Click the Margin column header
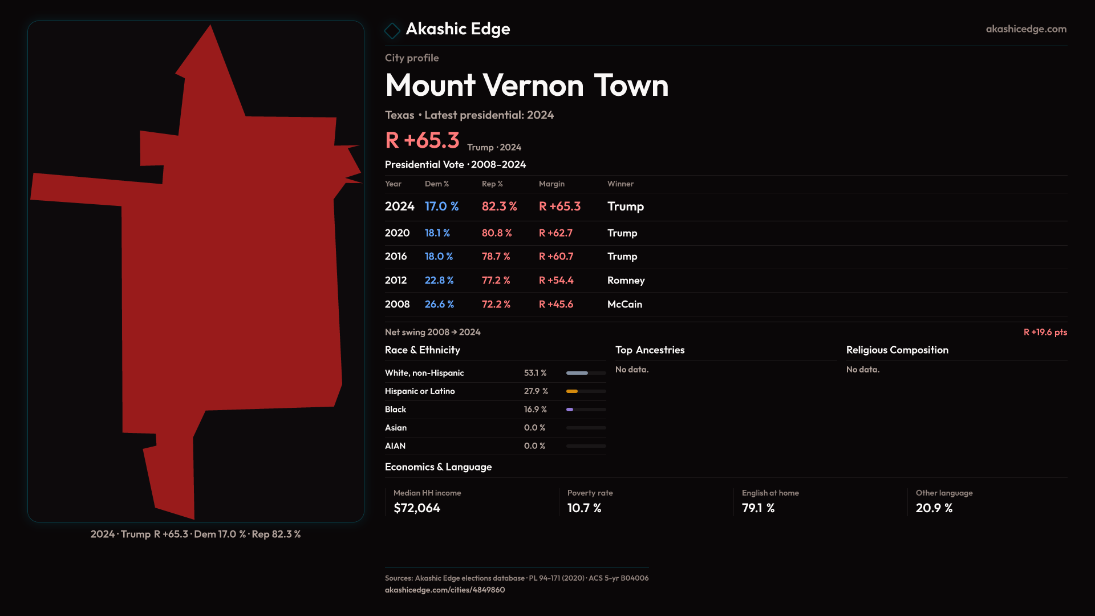 coord(551,184)
